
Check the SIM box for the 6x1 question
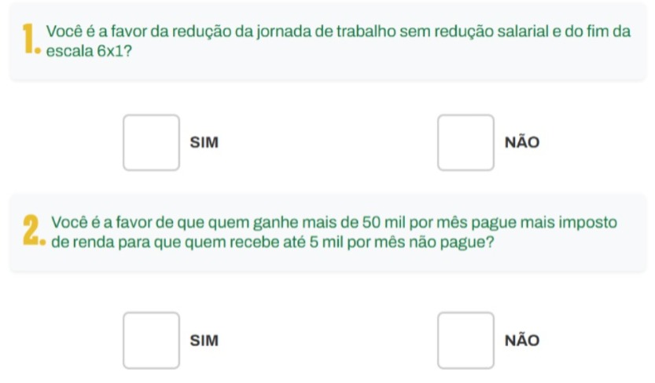click(x=152, y=142)
